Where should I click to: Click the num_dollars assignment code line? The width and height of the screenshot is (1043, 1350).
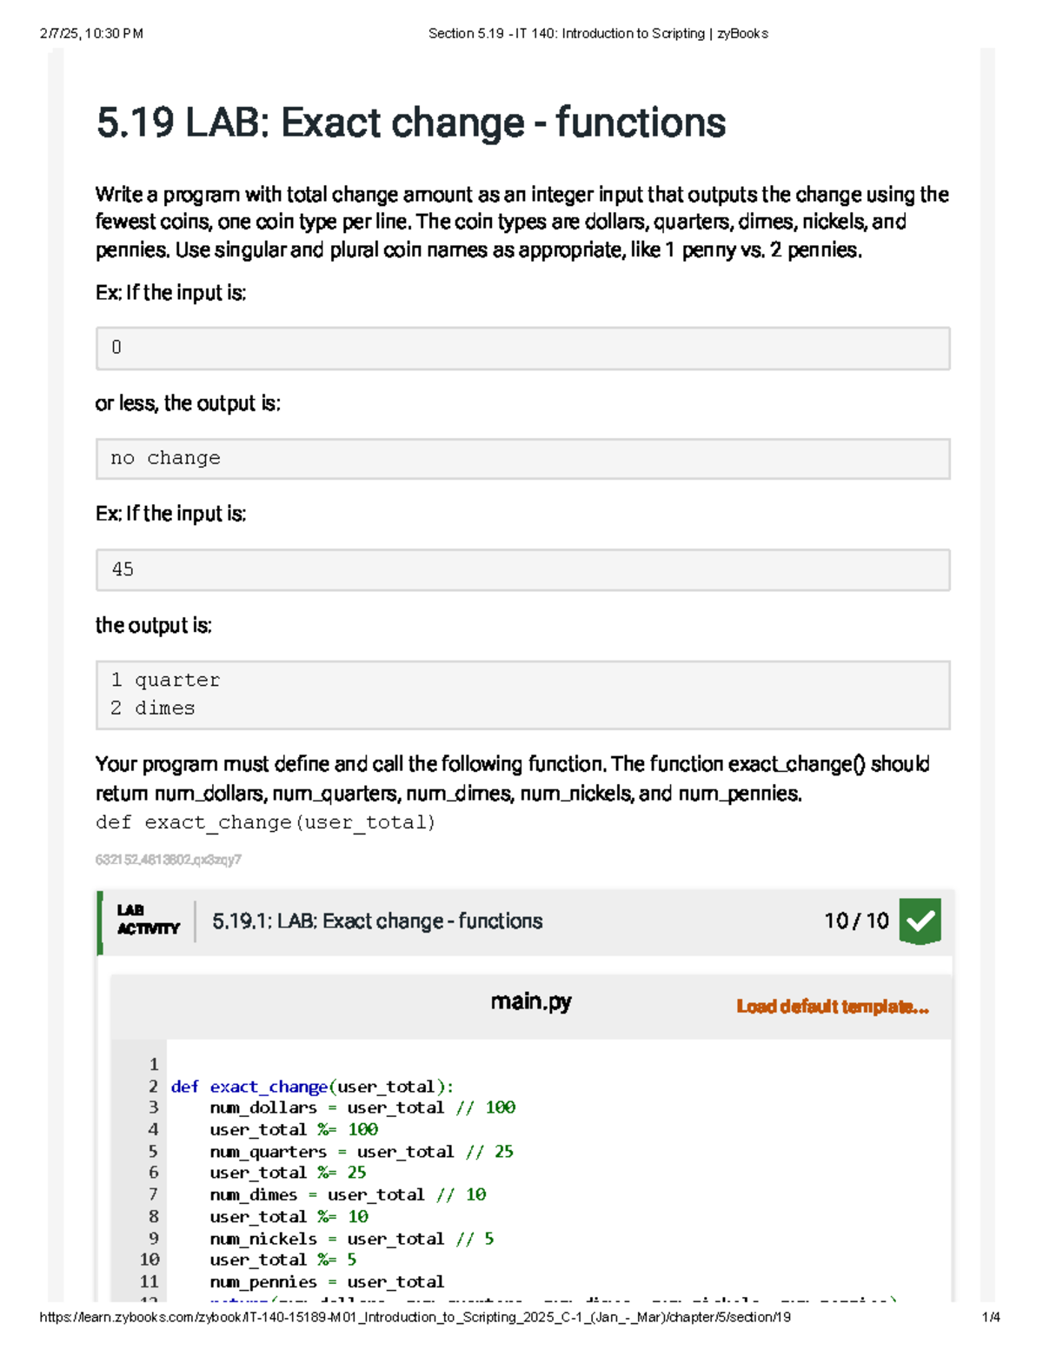(362, 1107)
